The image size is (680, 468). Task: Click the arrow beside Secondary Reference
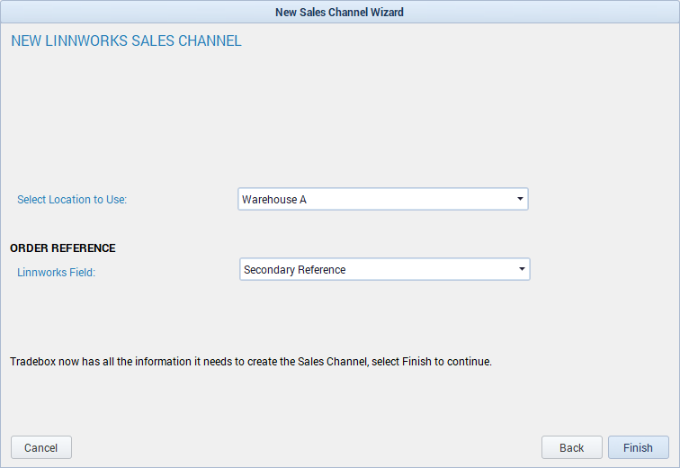click(x=522, y=269)
